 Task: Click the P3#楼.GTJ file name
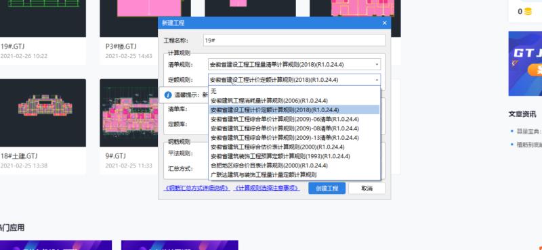(121, 47)
